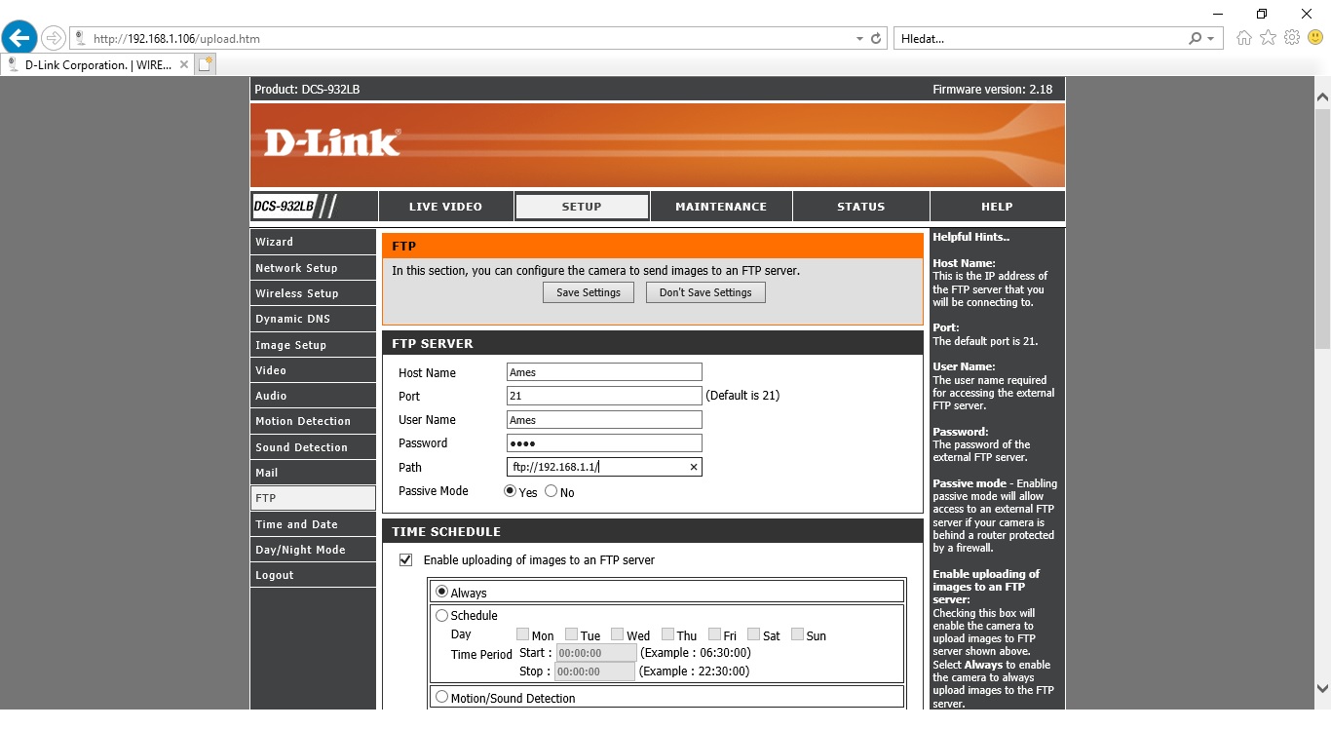Focus the Host Name input field
Viewport: 1331px width, 729px height.
604,372
